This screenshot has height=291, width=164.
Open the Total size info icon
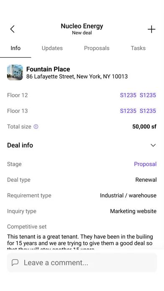pyautogui.click(x=36, y=127)
